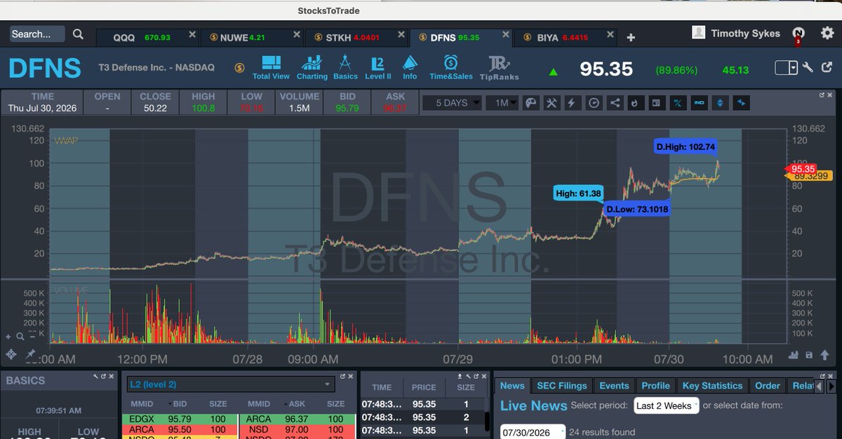Open Timothy Sykes user profile

[735, 33]
